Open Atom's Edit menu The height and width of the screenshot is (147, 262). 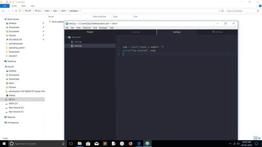(x=72, y=28)
